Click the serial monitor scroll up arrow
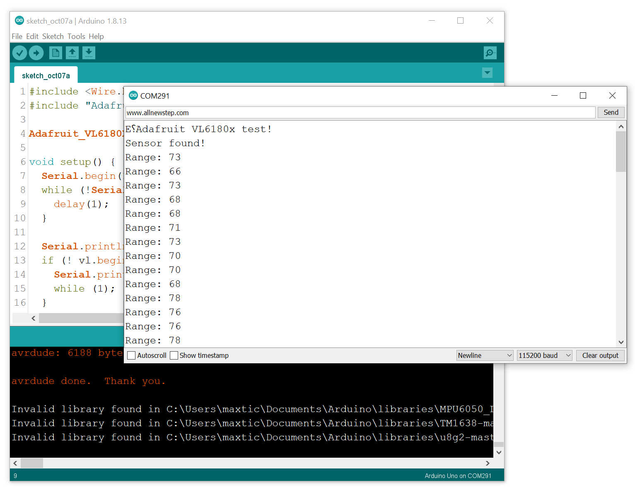Screen dimensions: 635x490 tap(621, 126)
